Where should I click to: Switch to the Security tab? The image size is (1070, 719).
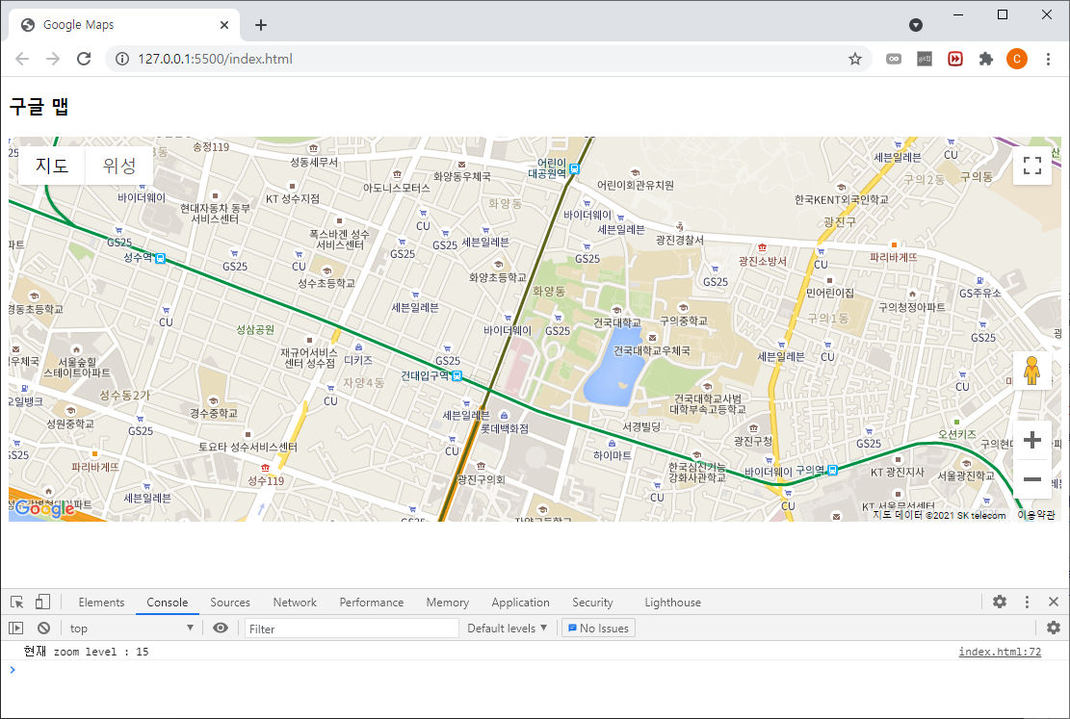pyautogui.click(x=592, y=603)
